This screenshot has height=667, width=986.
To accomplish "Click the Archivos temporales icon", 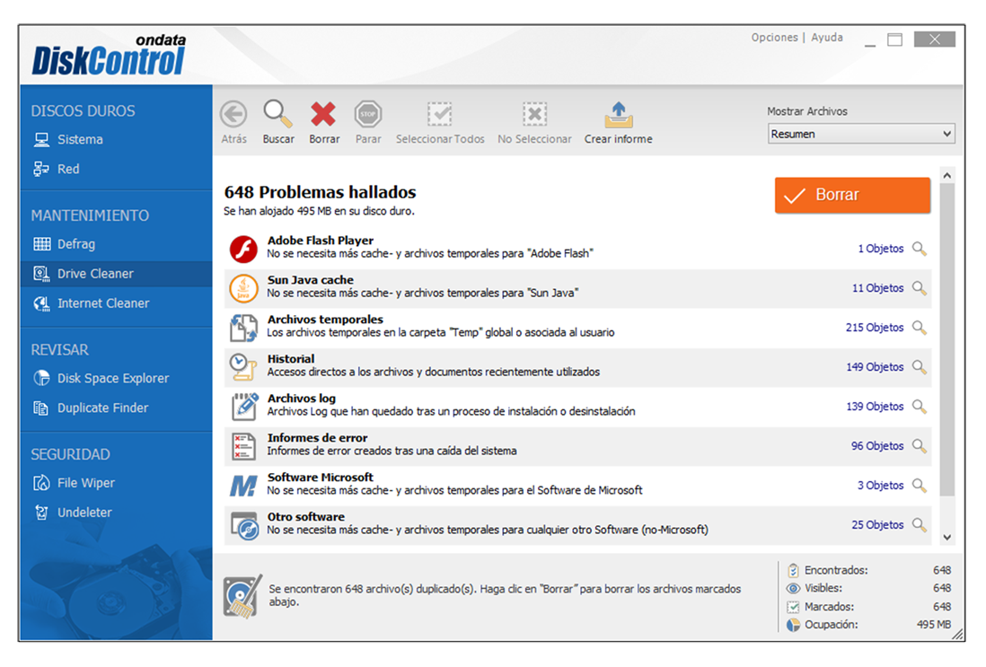I will tap(243, 328).
